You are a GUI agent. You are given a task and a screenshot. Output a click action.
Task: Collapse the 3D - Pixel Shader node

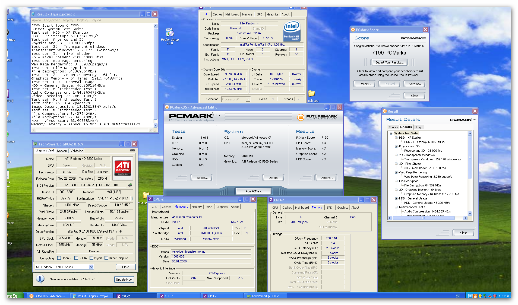point(396,164)
